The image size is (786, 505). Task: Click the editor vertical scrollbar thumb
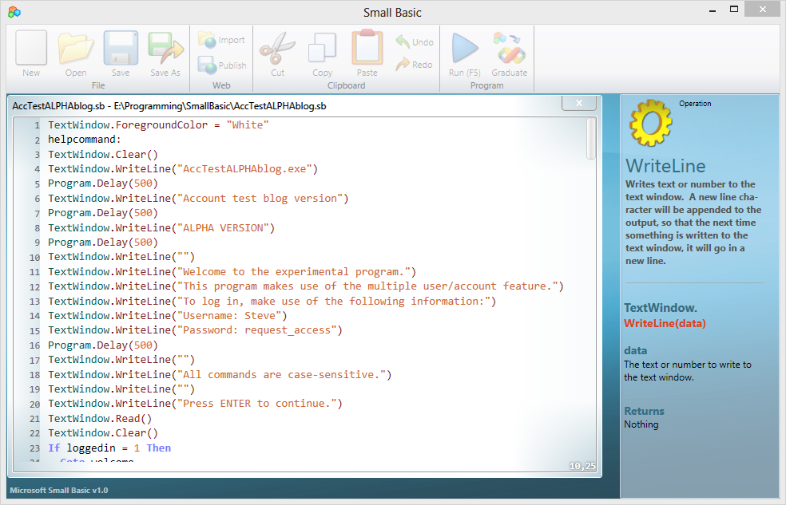tap(591, 138)
